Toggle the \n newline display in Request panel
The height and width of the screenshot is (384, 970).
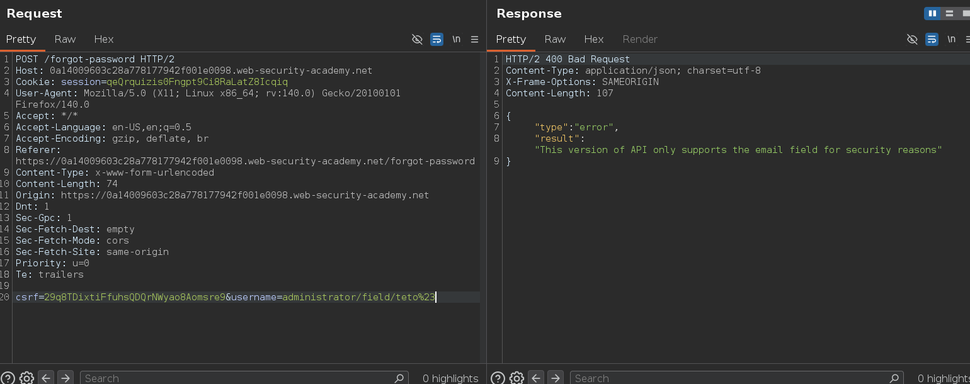(x=456, y=39)
